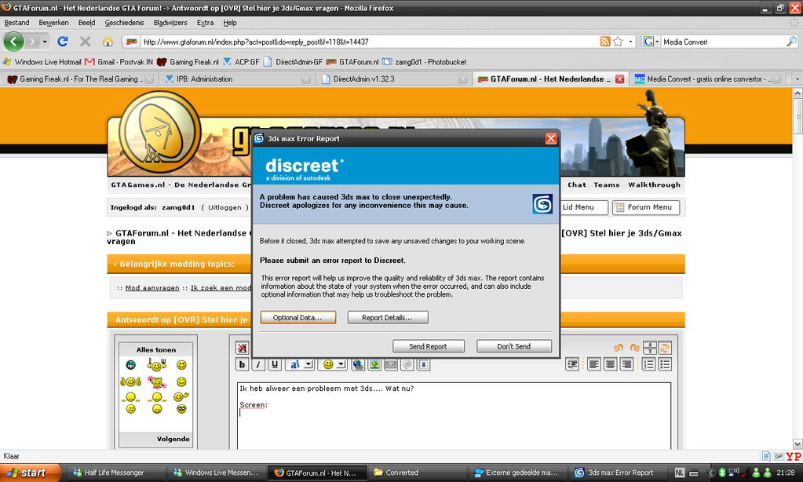Click the NL language bar indicator
The image size is (803, 482).
point(679,473)
